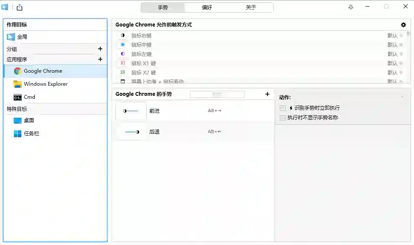The height and width of the screenshot is (245, 414).
Task: Select 任务栏 special target
Action: (x=55, y=134)
